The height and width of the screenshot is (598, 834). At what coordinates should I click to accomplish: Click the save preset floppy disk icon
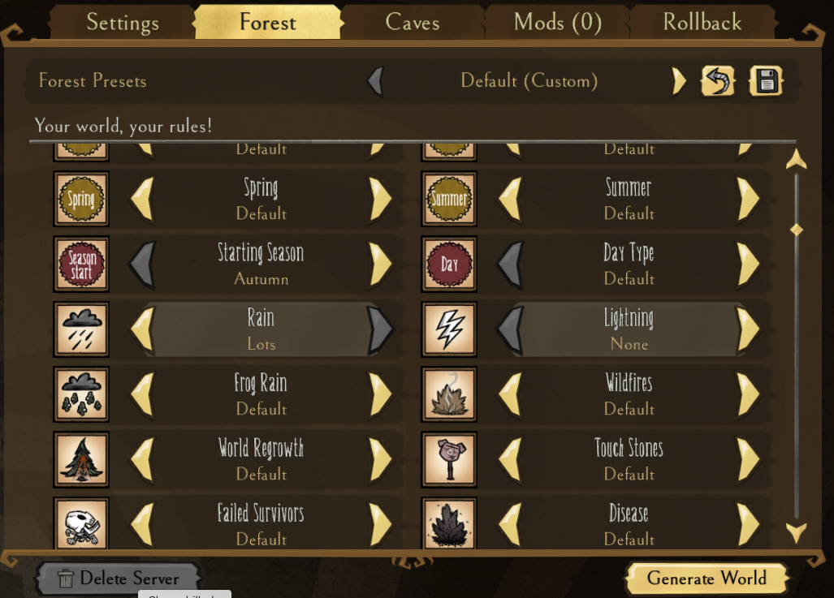point(766,81)
